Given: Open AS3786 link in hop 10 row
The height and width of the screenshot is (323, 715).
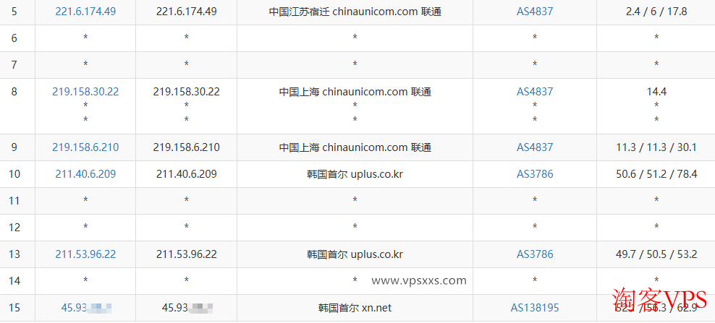Looking at the screenshot, I should click(x=534, y=174).
